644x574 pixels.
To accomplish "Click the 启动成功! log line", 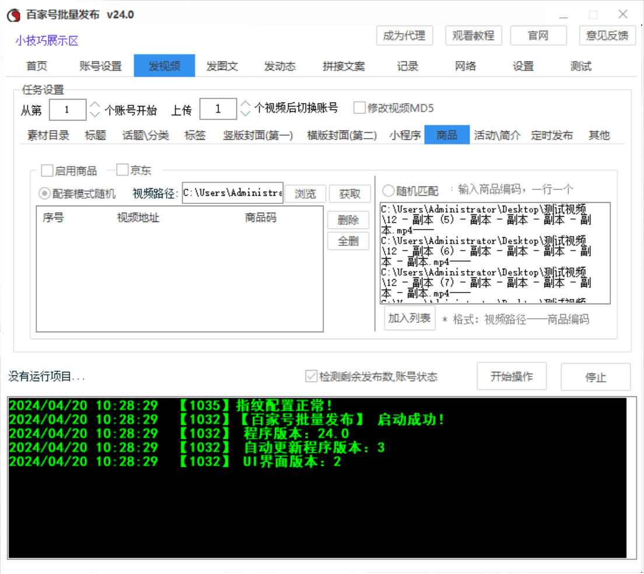I will tap(226, 420).
